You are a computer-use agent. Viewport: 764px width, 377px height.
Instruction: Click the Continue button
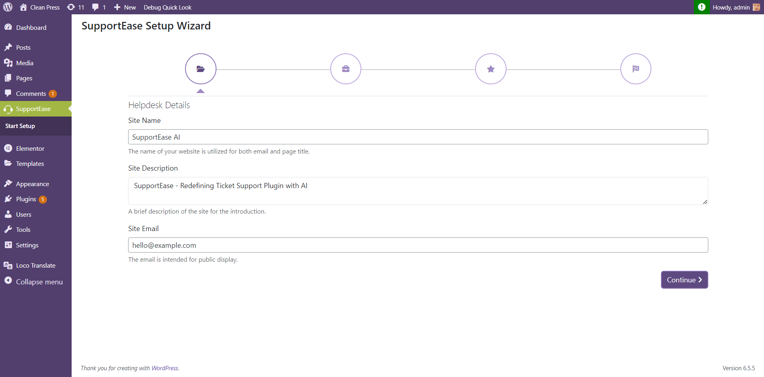click(x=684, y=280)
